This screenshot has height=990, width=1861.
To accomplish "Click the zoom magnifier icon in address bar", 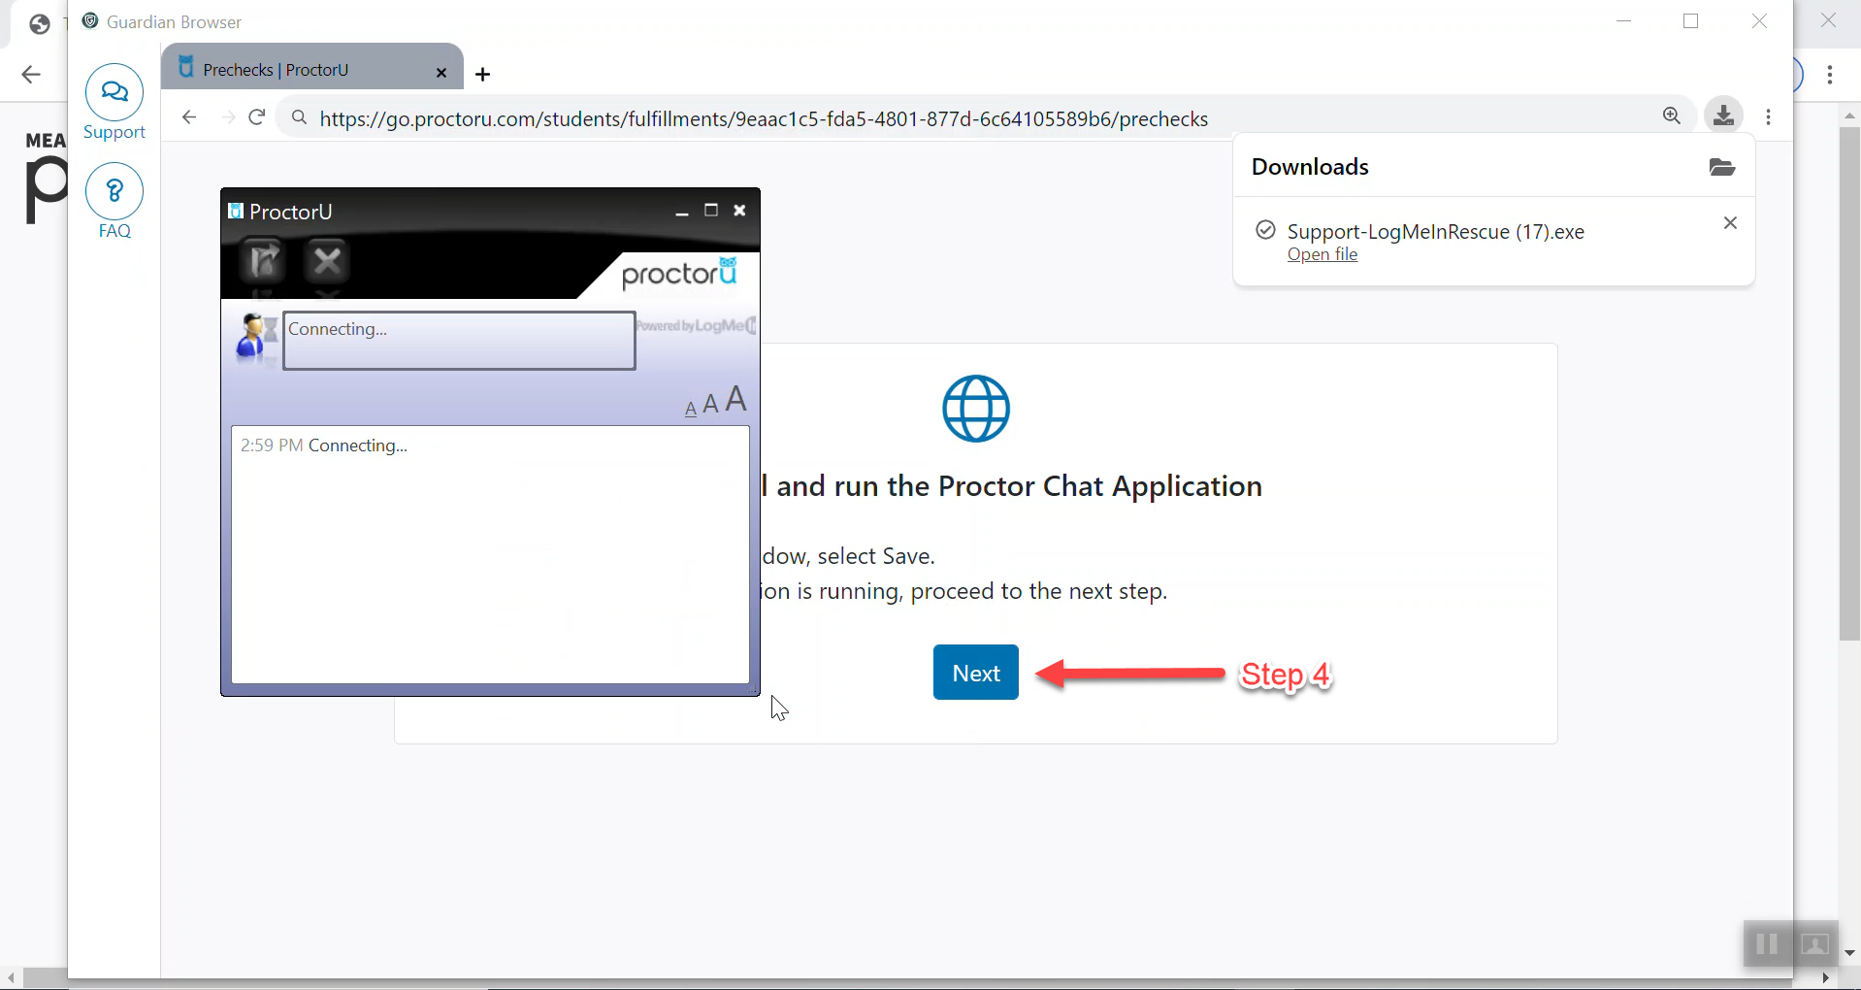I will point(1672,116).
